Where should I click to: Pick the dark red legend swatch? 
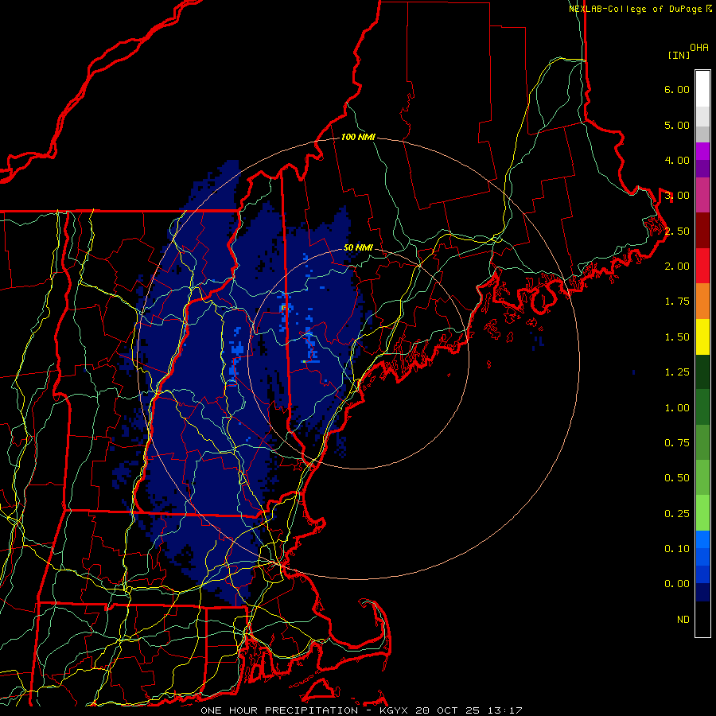pyautogui.click(x=702, y=231)
